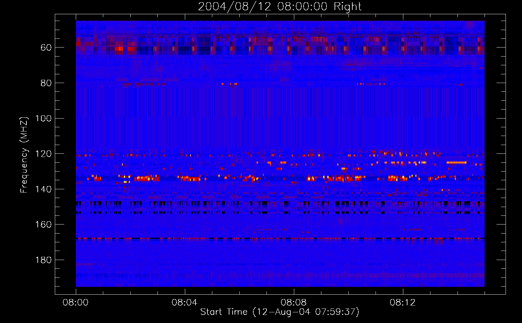Click the black interference band near 148 MHz
Image resolution: width=522 pixels, height=323 pixels.
(x=280, y=203)
